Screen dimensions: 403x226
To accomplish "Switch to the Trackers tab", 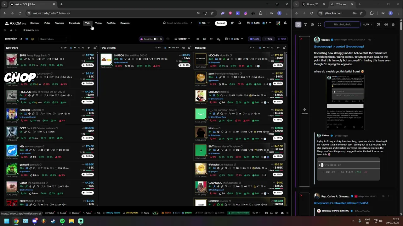I will tap(60, 23).
